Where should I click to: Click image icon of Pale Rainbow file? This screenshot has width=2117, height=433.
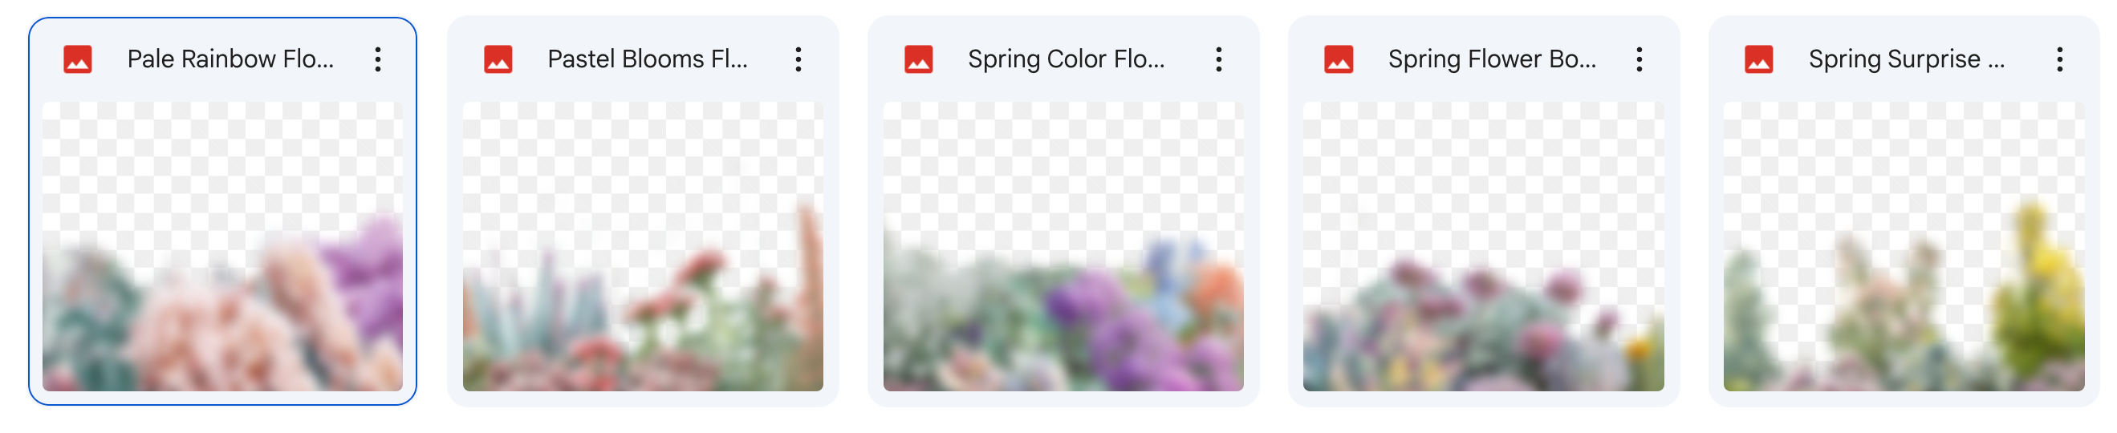click(x=77, y=59)
